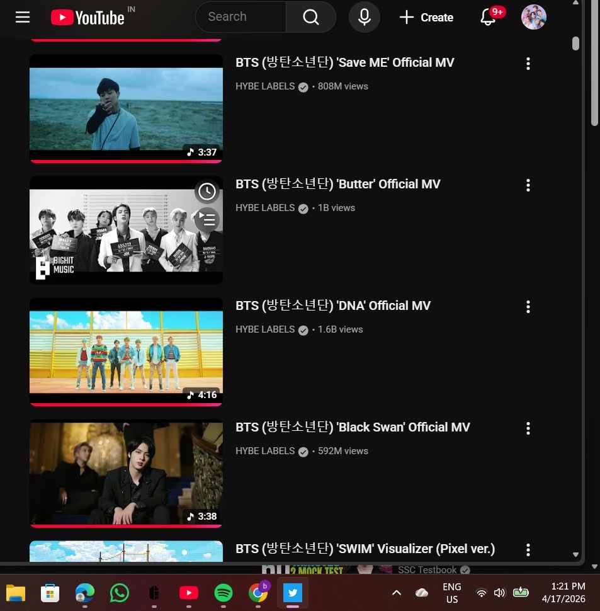
Task: Open the hamburger guide menu
Action: coord(23,17)
